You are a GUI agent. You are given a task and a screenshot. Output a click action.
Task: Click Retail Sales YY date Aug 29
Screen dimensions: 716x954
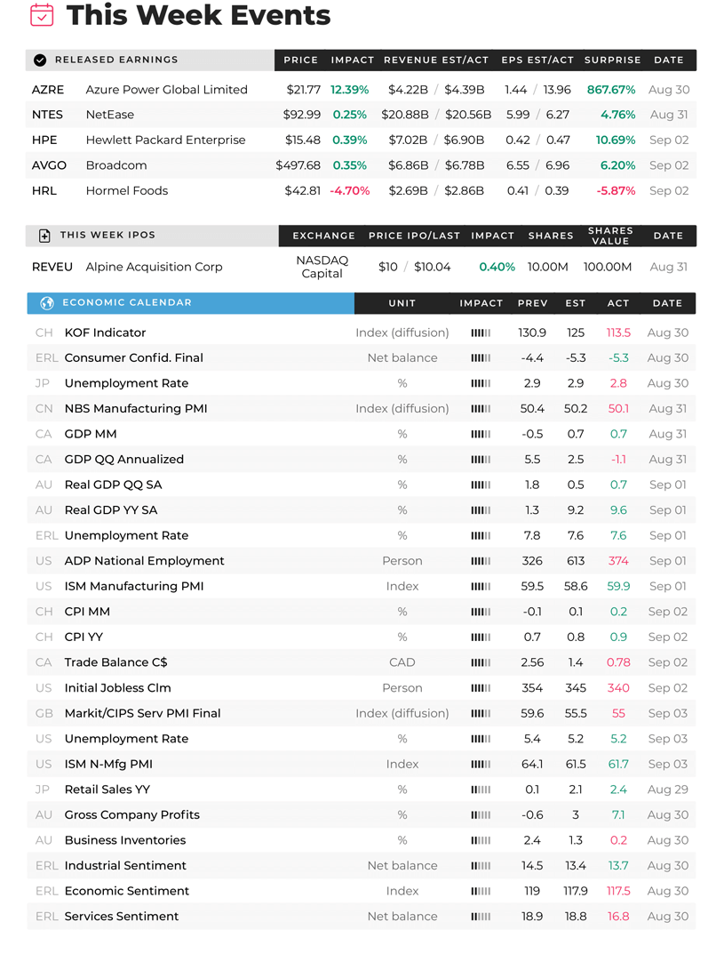[667, 790]
